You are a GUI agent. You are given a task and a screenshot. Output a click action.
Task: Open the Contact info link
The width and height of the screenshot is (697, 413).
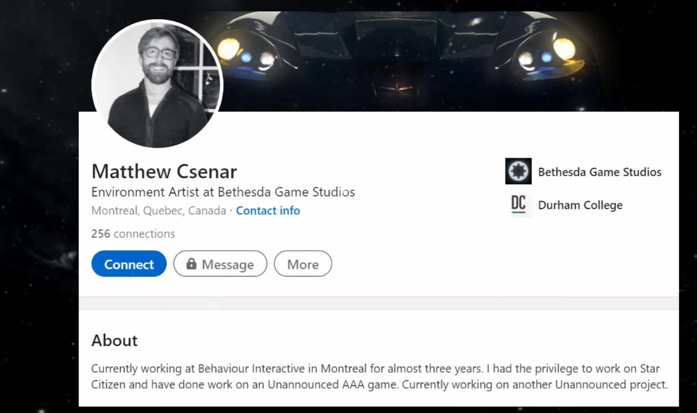(268, 211)
